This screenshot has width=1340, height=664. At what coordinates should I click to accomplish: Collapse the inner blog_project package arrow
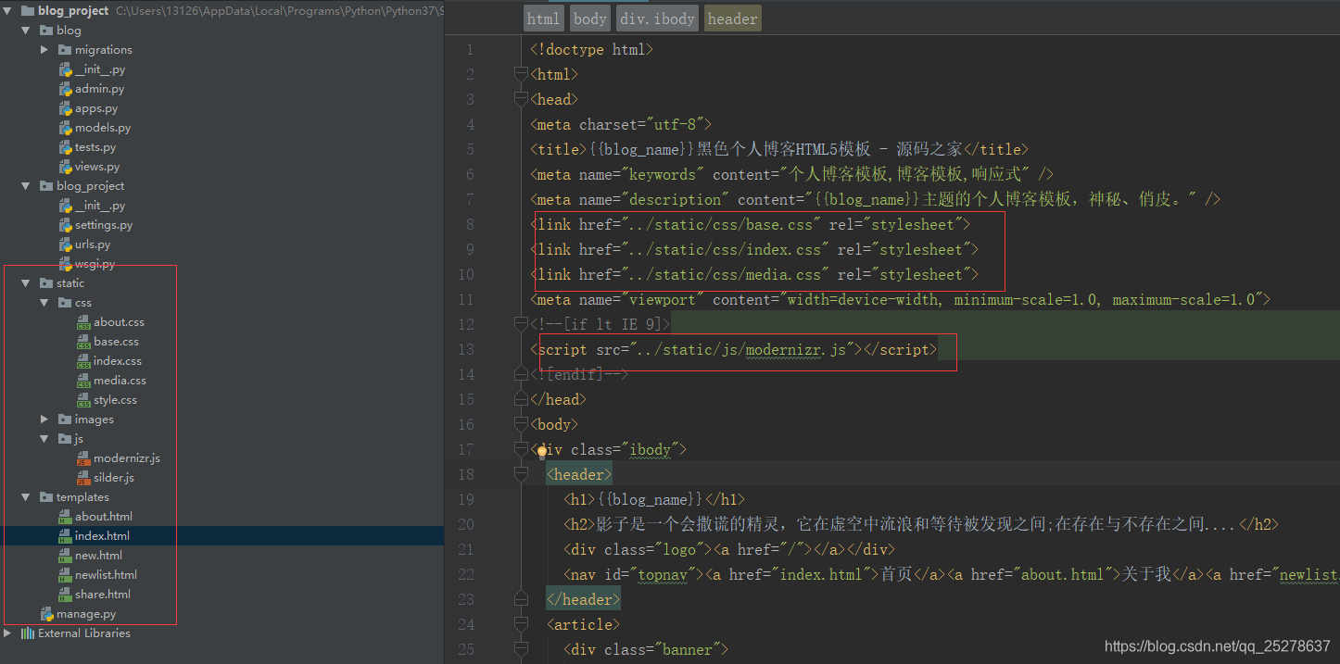27,186
